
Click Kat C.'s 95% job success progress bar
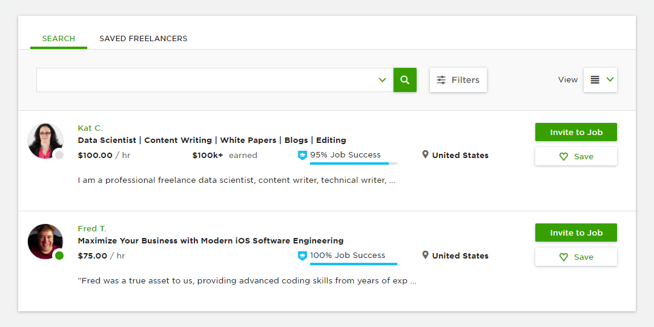point(353,163)
